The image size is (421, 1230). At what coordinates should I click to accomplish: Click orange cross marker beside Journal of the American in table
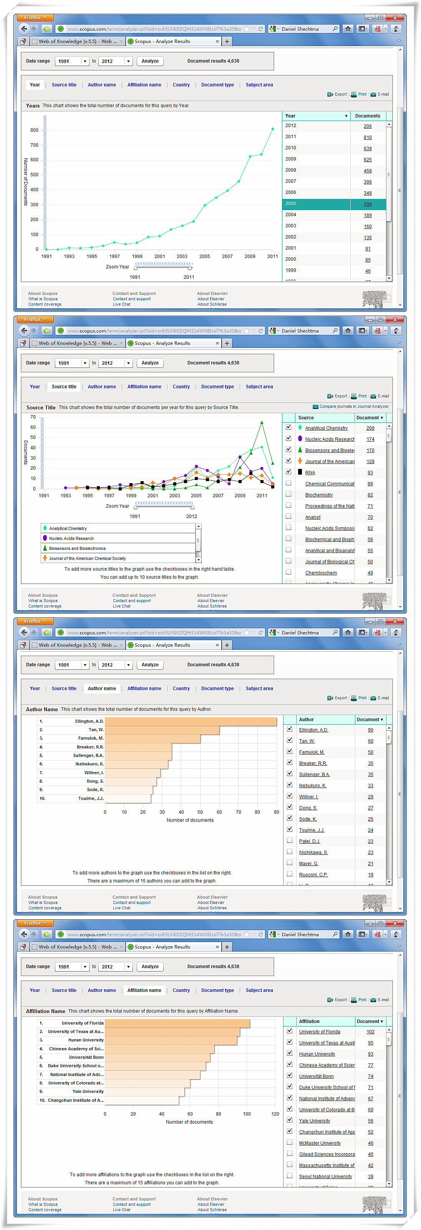tap(300, 461)
